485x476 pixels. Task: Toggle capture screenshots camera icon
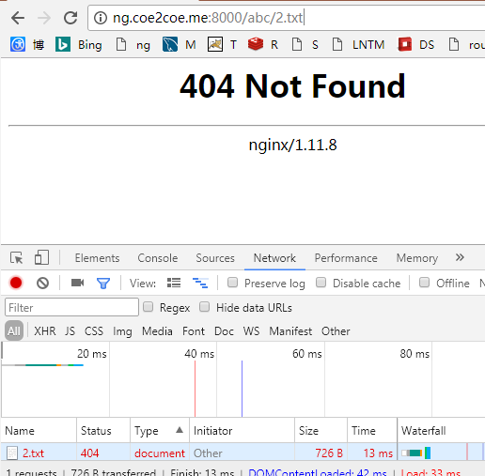coord(77,283)
